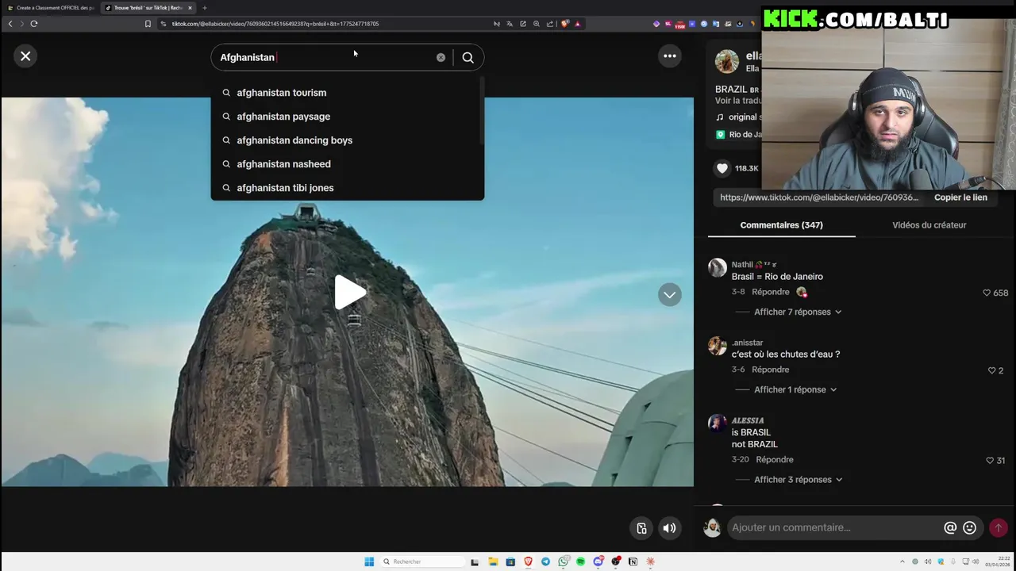Like ALESSIA's comment with 31 likes
The image size is (1016, 571).
(989, 461)
